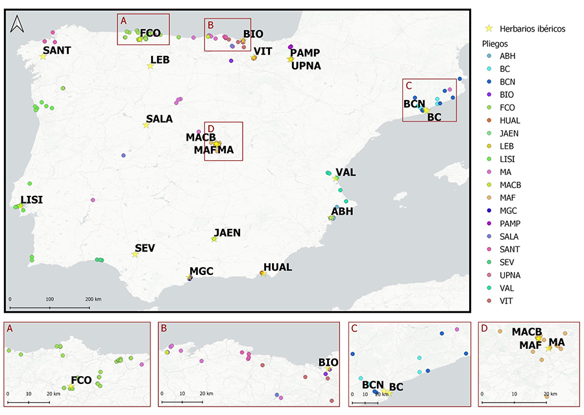Click the LISI star near Lisbon

coord(20,206)
